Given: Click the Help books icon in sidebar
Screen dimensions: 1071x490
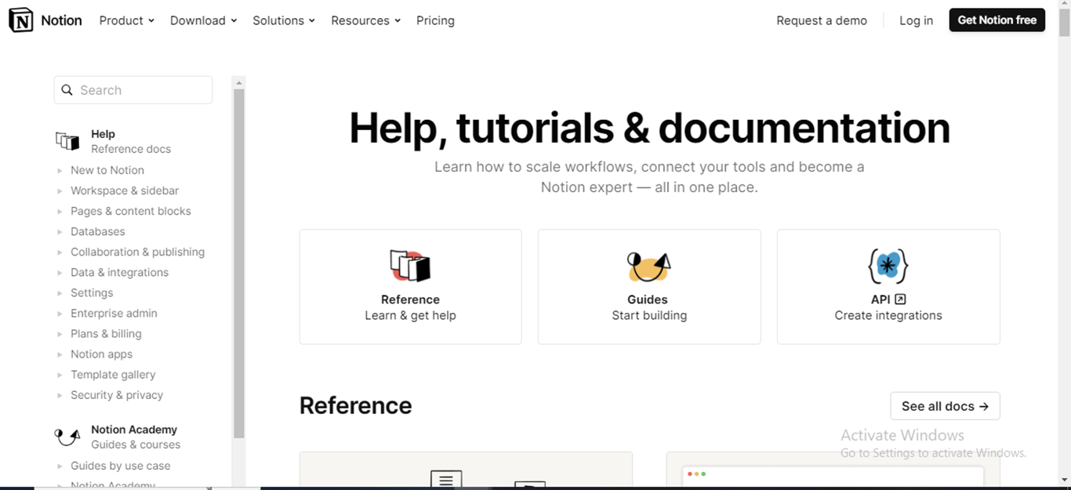Looking at the screenshot, I should 68,141.
